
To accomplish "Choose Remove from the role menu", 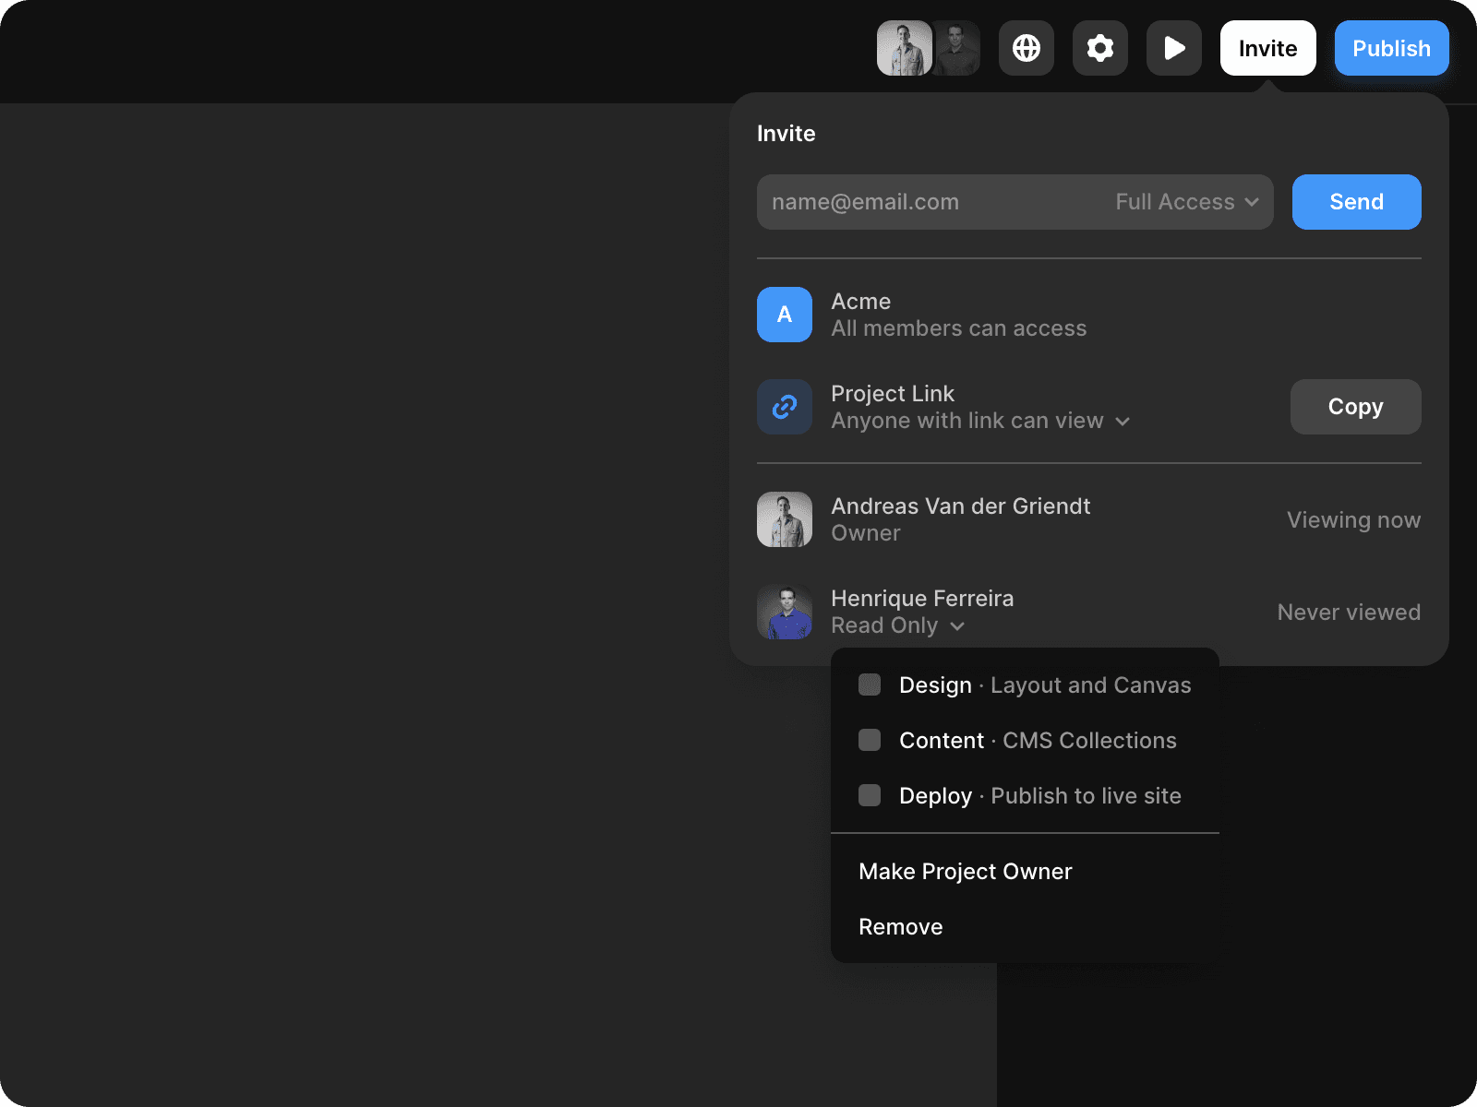I will (x=900, y=927).
